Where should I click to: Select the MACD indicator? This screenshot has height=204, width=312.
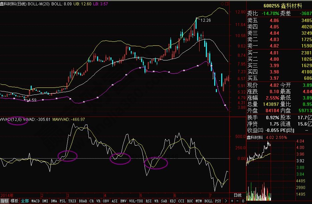point(35,201)
